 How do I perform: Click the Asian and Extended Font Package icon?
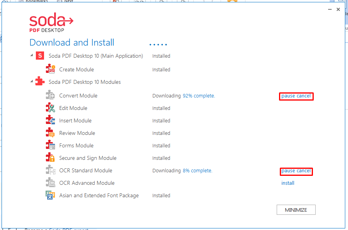[50, 195]
